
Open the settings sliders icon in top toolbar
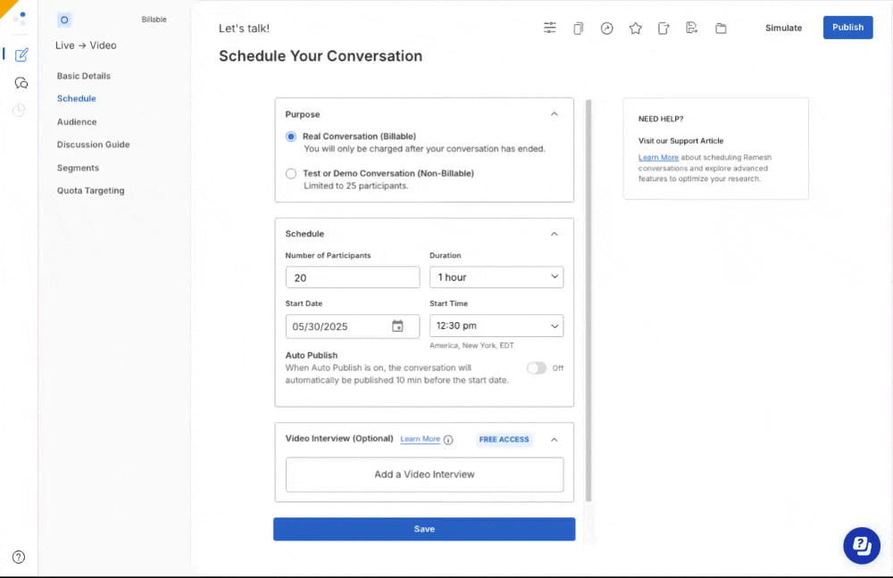click(549, 28)
